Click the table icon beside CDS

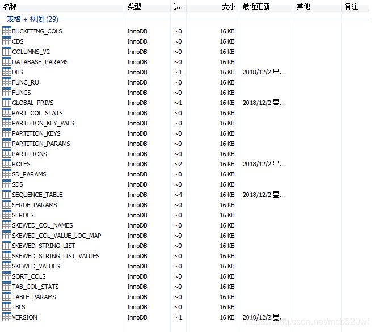tap(7, 41)
